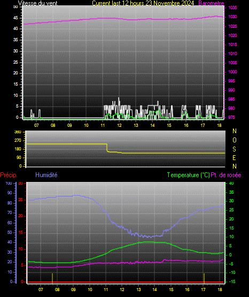Click the 'Vitesse du vent' chart title
The image size is (249, 297).
click(x=37, y=3)
